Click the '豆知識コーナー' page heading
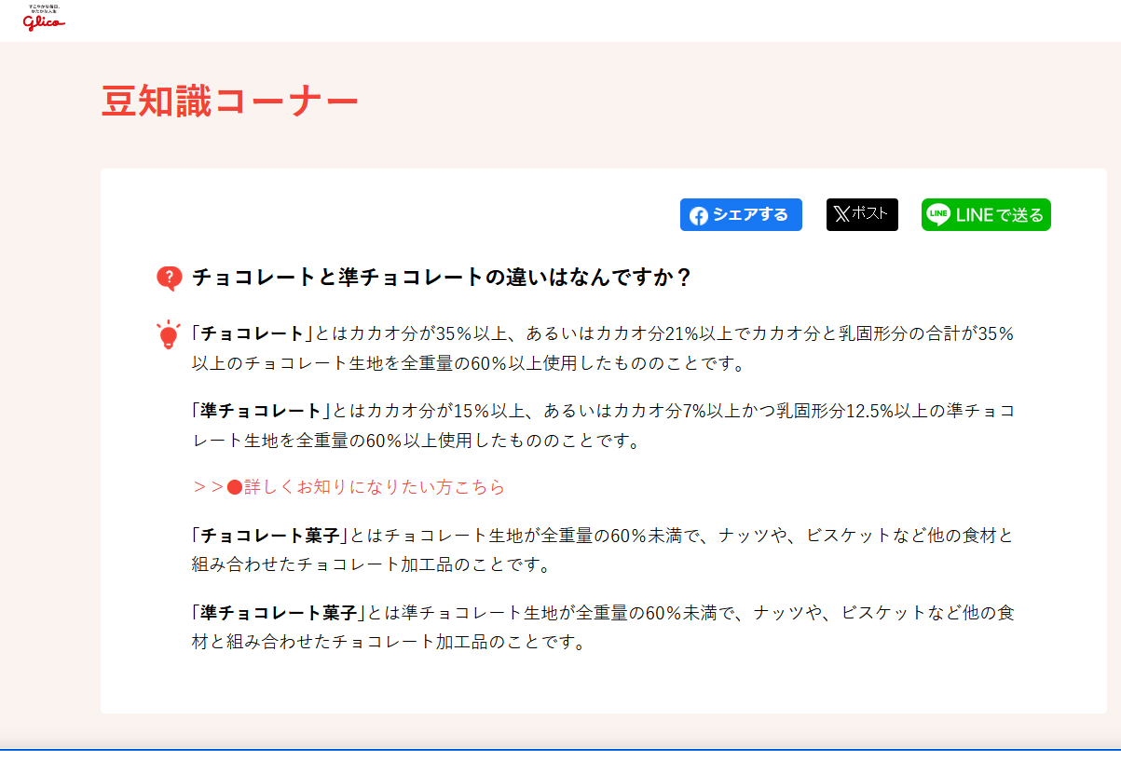This screenshot has width=1121, height=761. 229,102
